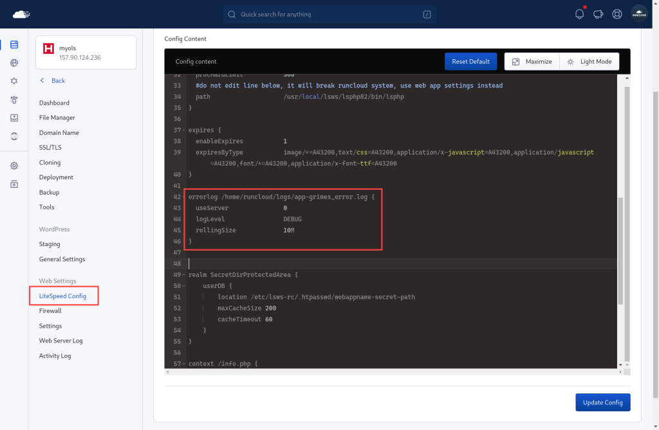
Task: Open the notifications bell icon
Action: [579, 14]
